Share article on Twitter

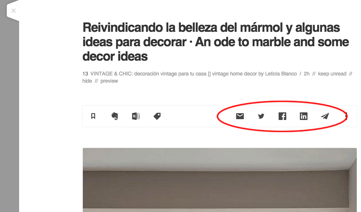(x=261, y=116)
